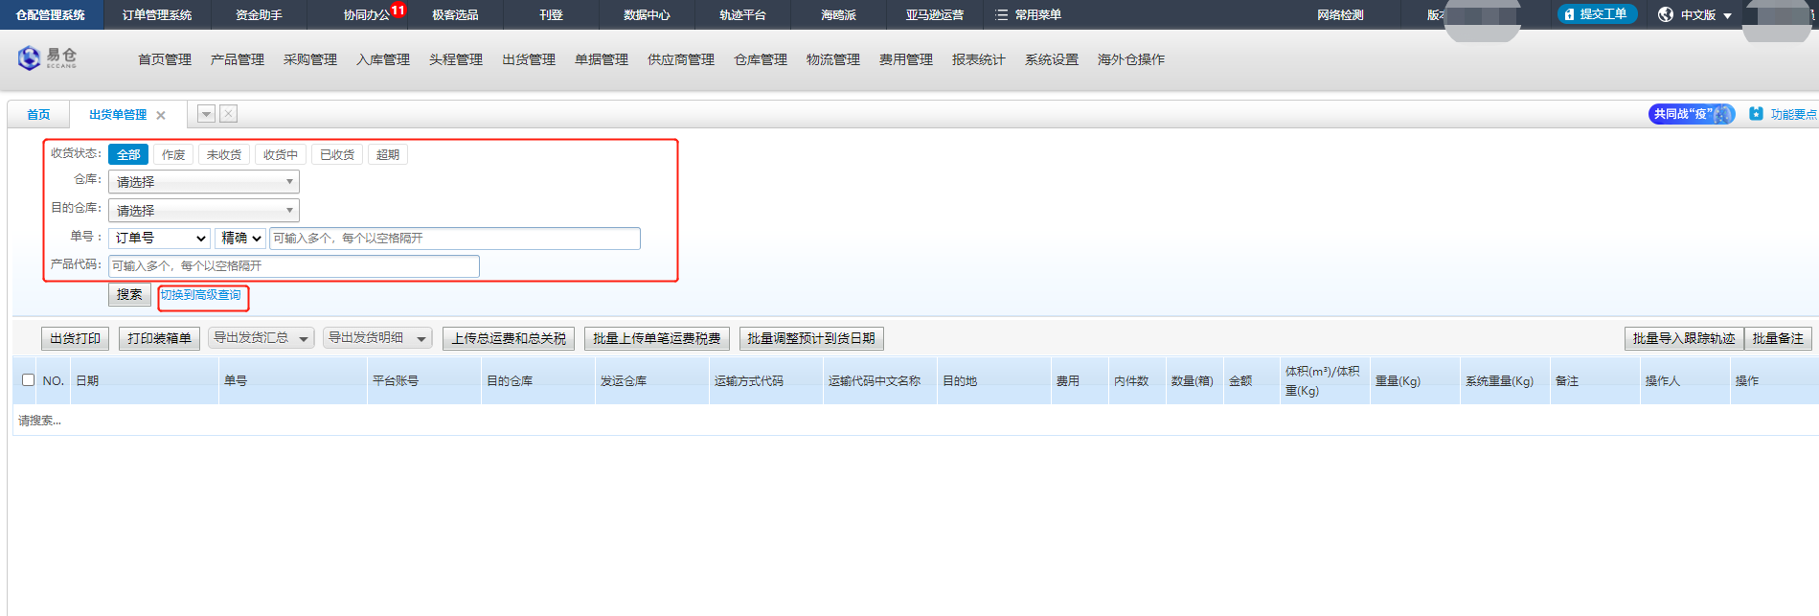Viewport: 1819px width, 616px height.
Task: Open the 产品管理 menu
Action: 238,59
